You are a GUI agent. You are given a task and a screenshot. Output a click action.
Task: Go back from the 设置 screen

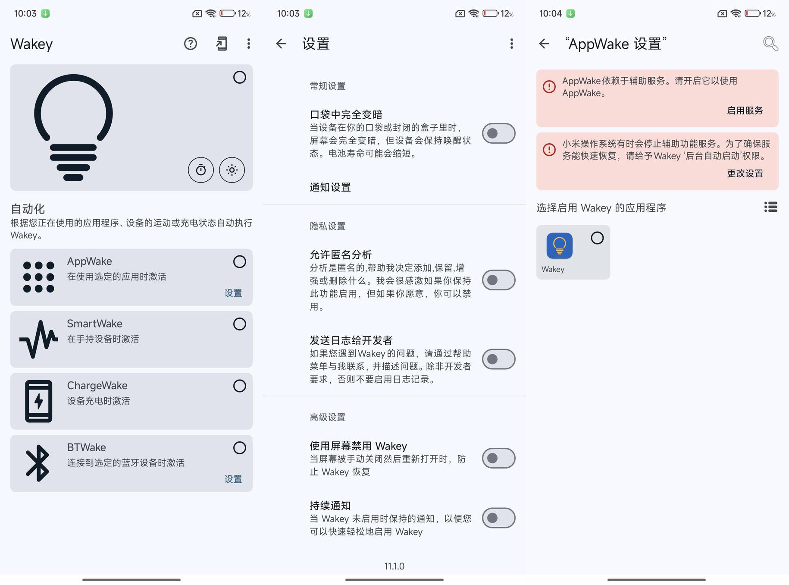(281, 44)
